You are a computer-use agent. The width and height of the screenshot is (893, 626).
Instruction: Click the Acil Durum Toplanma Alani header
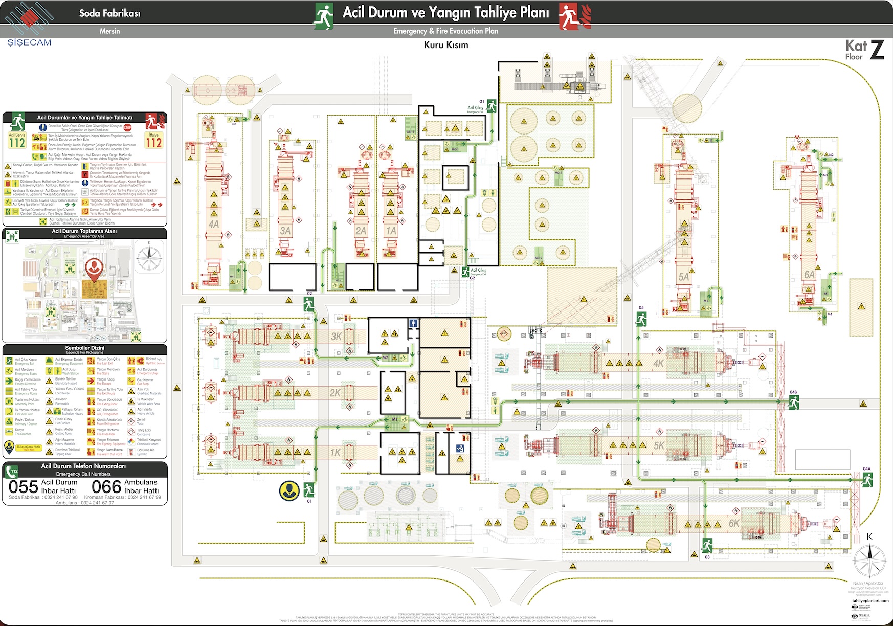pos(84,233)
